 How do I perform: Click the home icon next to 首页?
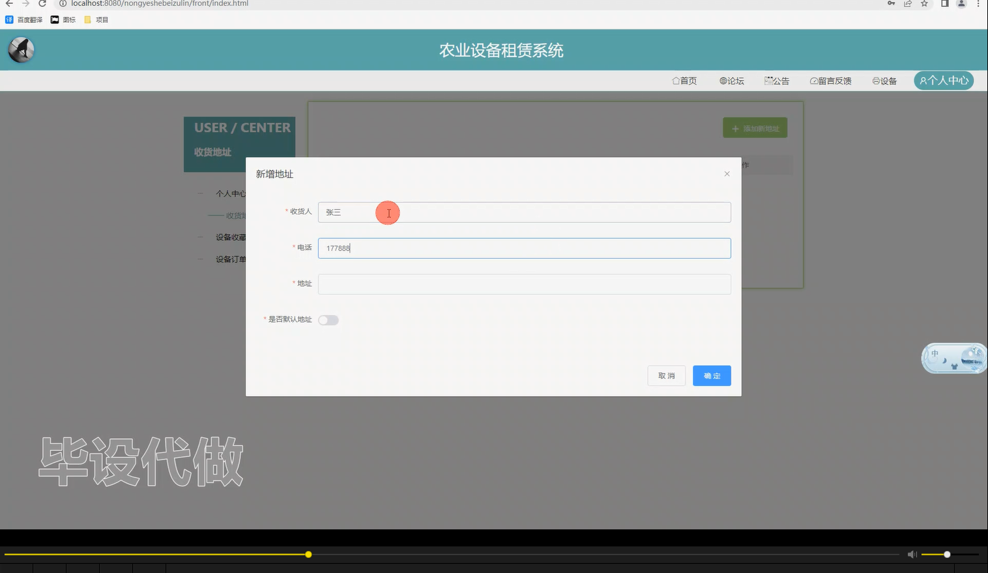click(x=676, y=80)
